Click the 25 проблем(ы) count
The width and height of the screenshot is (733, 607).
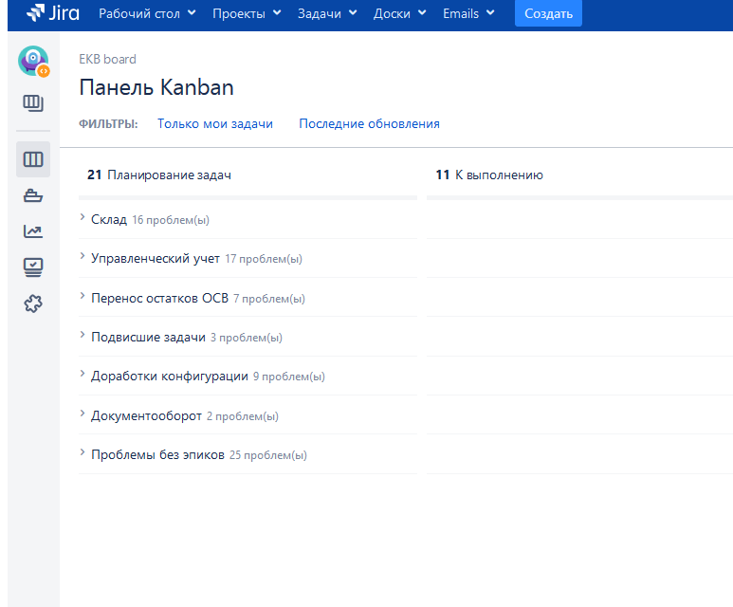[x=268, y=455]
